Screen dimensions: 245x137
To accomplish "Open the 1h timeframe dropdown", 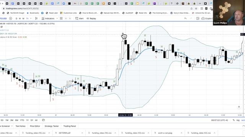I will tap(29, 19).
